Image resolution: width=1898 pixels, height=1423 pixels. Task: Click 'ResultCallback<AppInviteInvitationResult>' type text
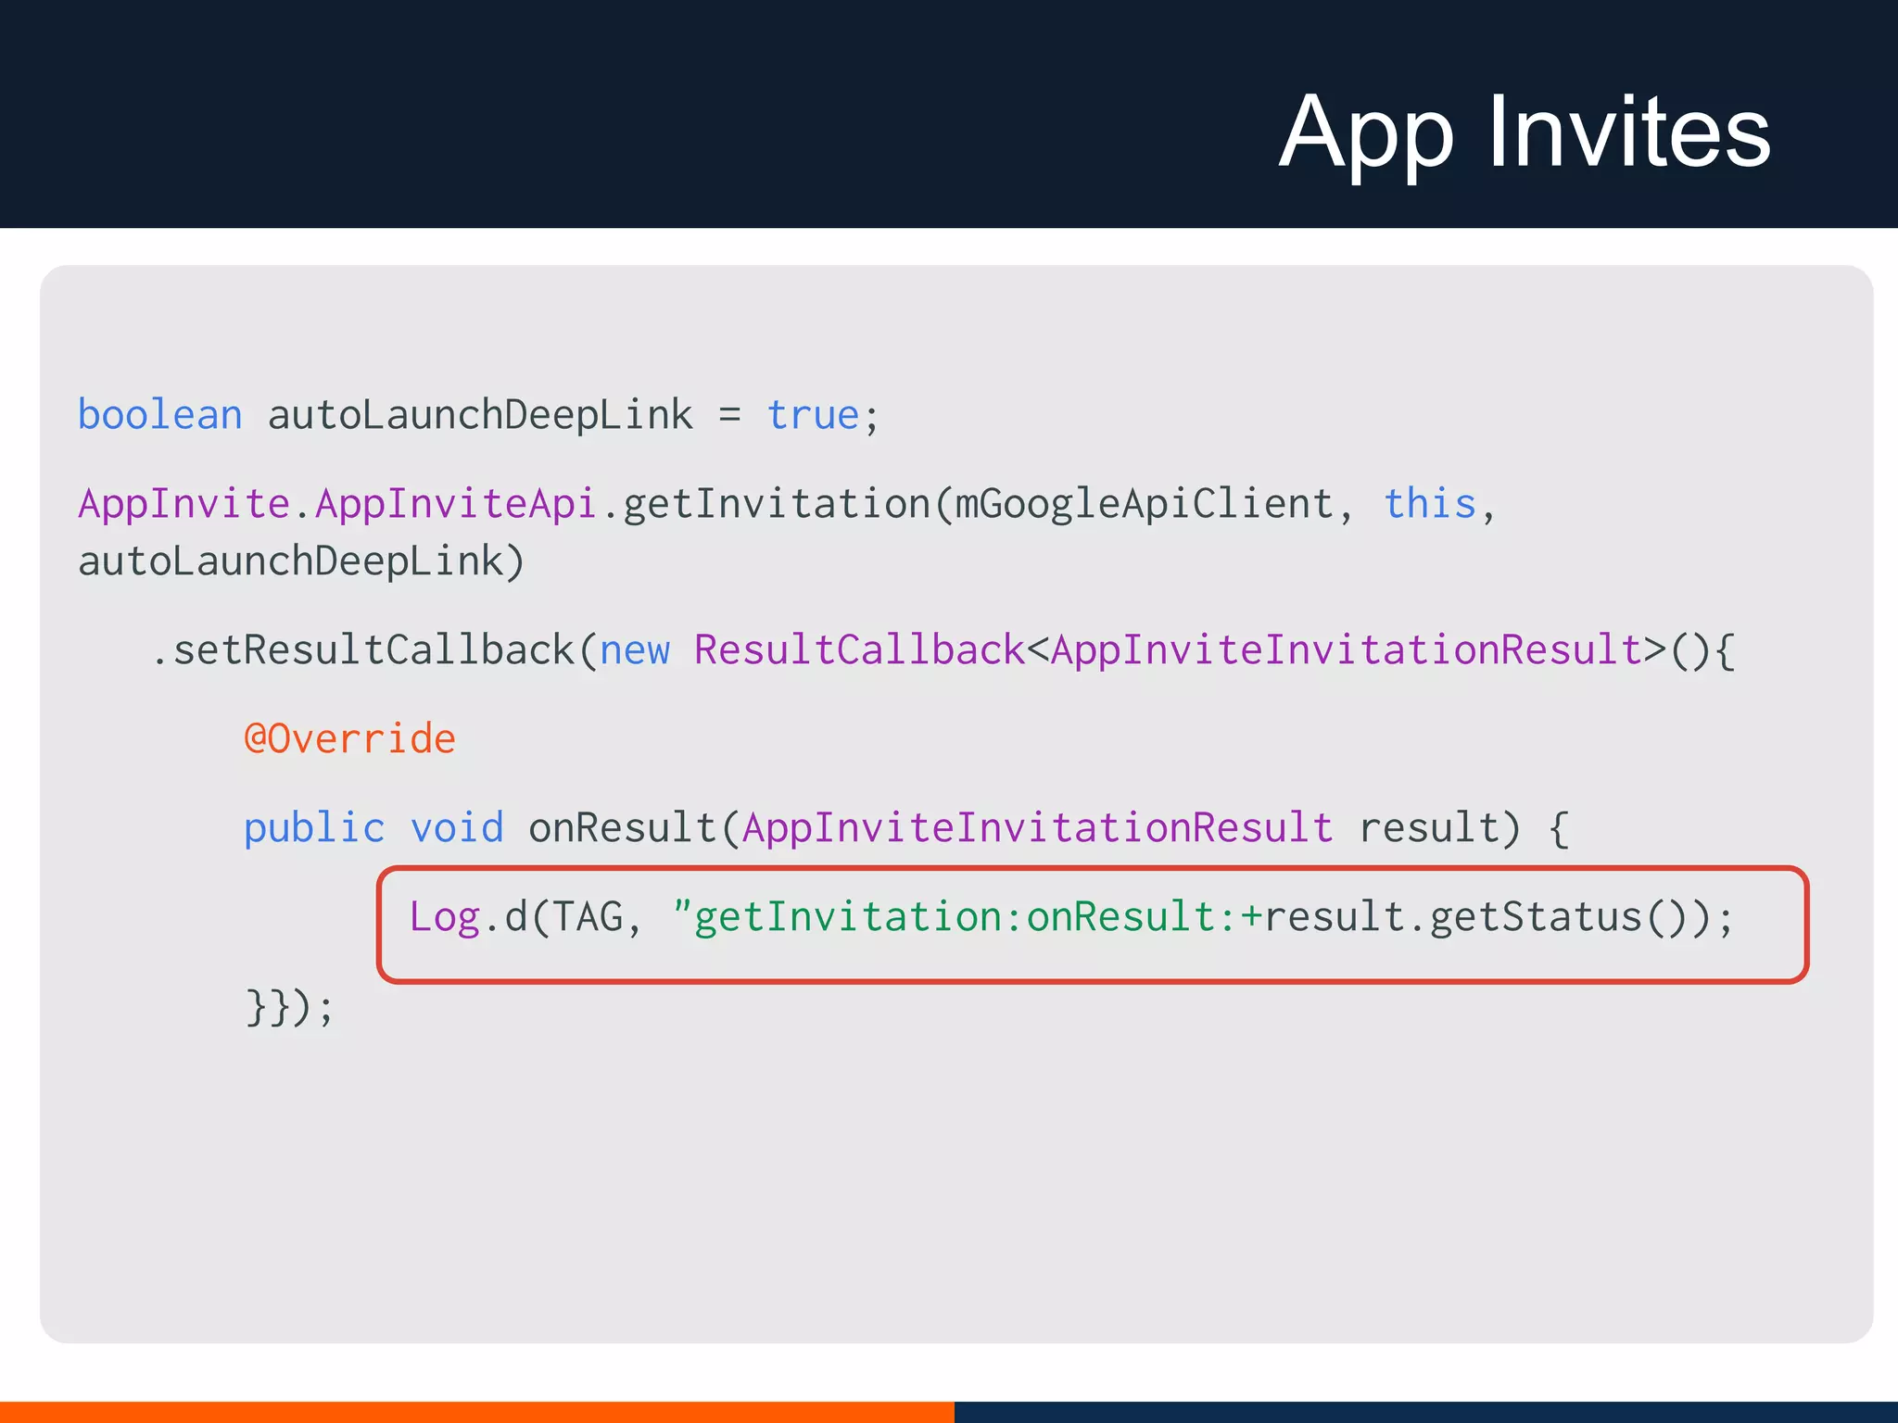click(x=1181, y=649)
